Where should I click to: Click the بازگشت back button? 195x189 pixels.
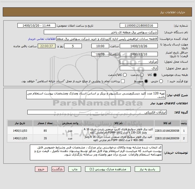[58, 169]
